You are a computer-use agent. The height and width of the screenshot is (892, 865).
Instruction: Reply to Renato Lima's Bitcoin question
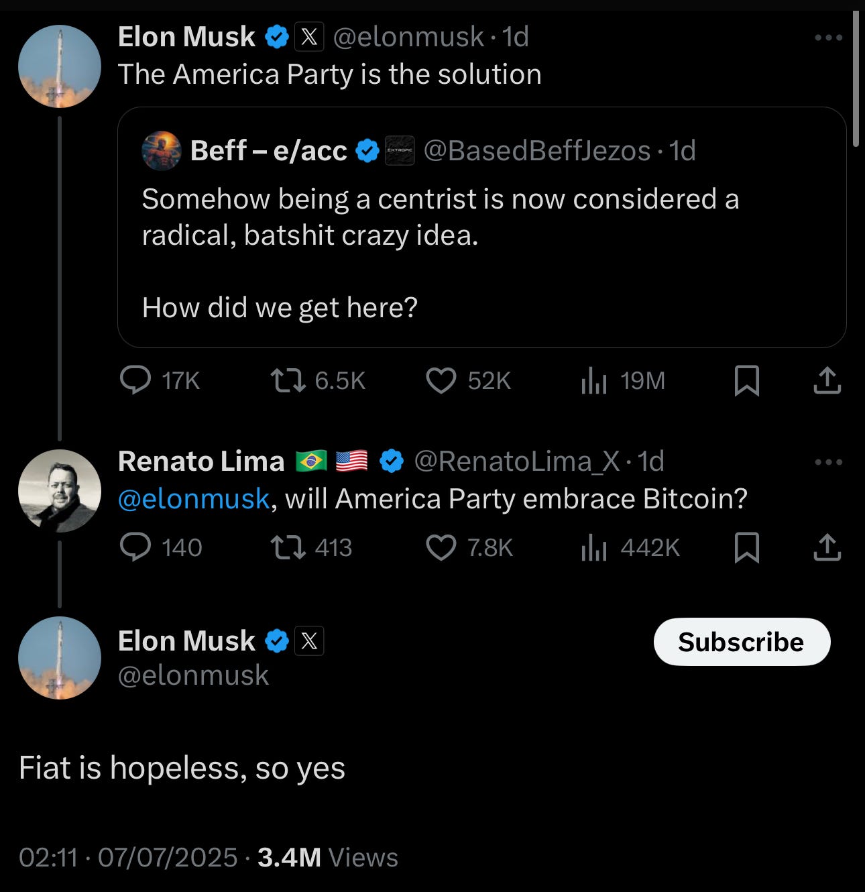coord(135,547)
